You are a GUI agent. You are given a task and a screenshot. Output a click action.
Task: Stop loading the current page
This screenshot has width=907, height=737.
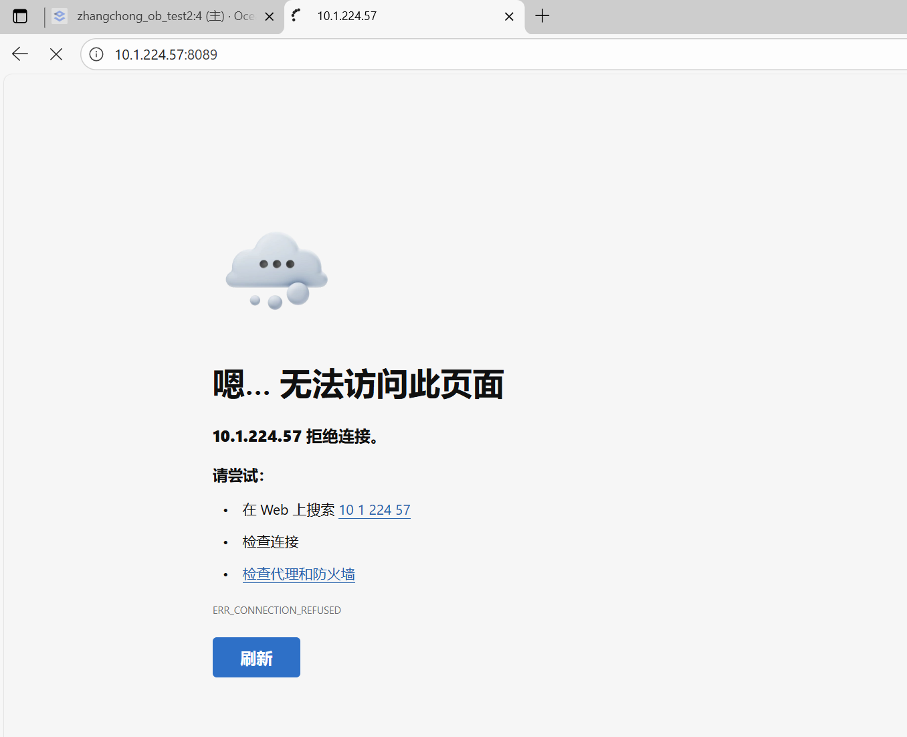[56, 54]
